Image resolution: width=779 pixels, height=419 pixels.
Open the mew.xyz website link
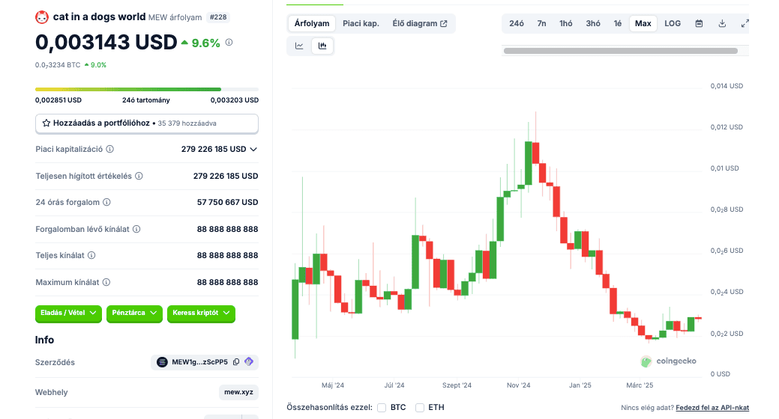(238, 392)
